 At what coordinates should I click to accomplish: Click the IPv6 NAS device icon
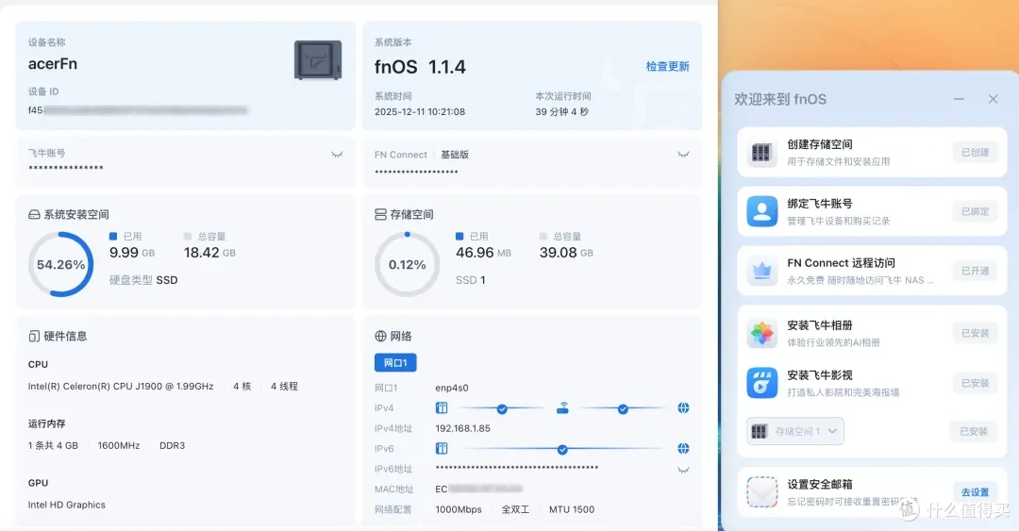pyautogui.click(x=442, y=448)
